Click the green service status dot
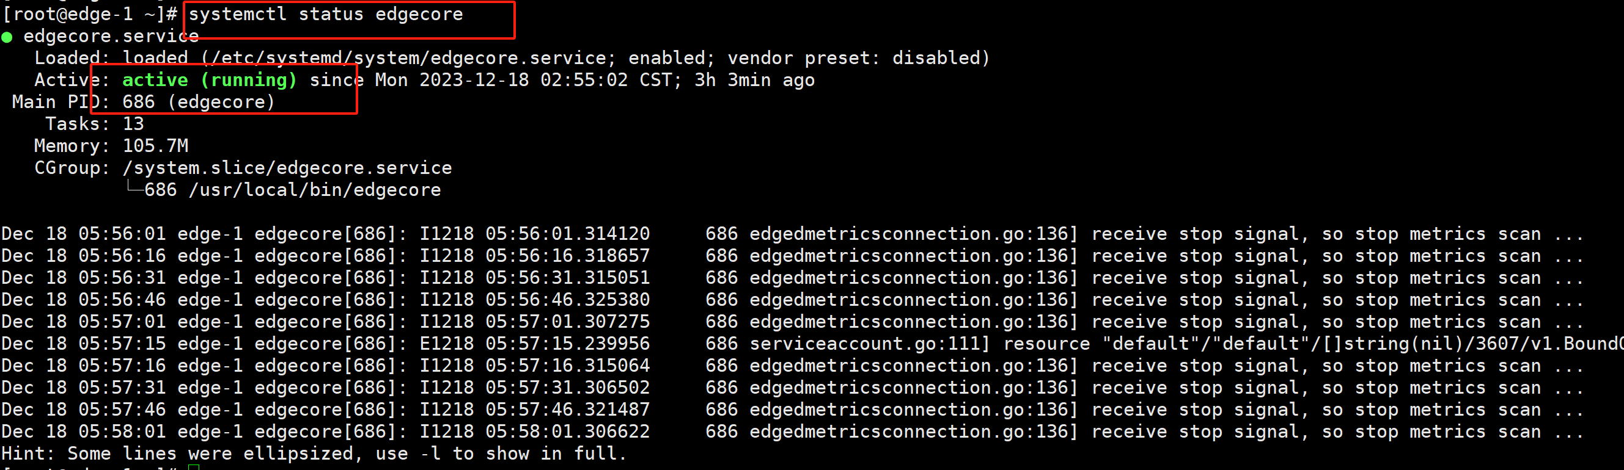Screen dimensions: 1624x470 7,37
